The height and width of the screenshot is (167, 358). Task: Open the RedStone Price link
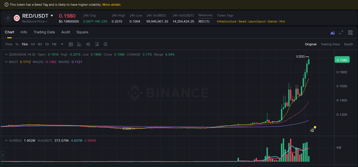point(35,21)
